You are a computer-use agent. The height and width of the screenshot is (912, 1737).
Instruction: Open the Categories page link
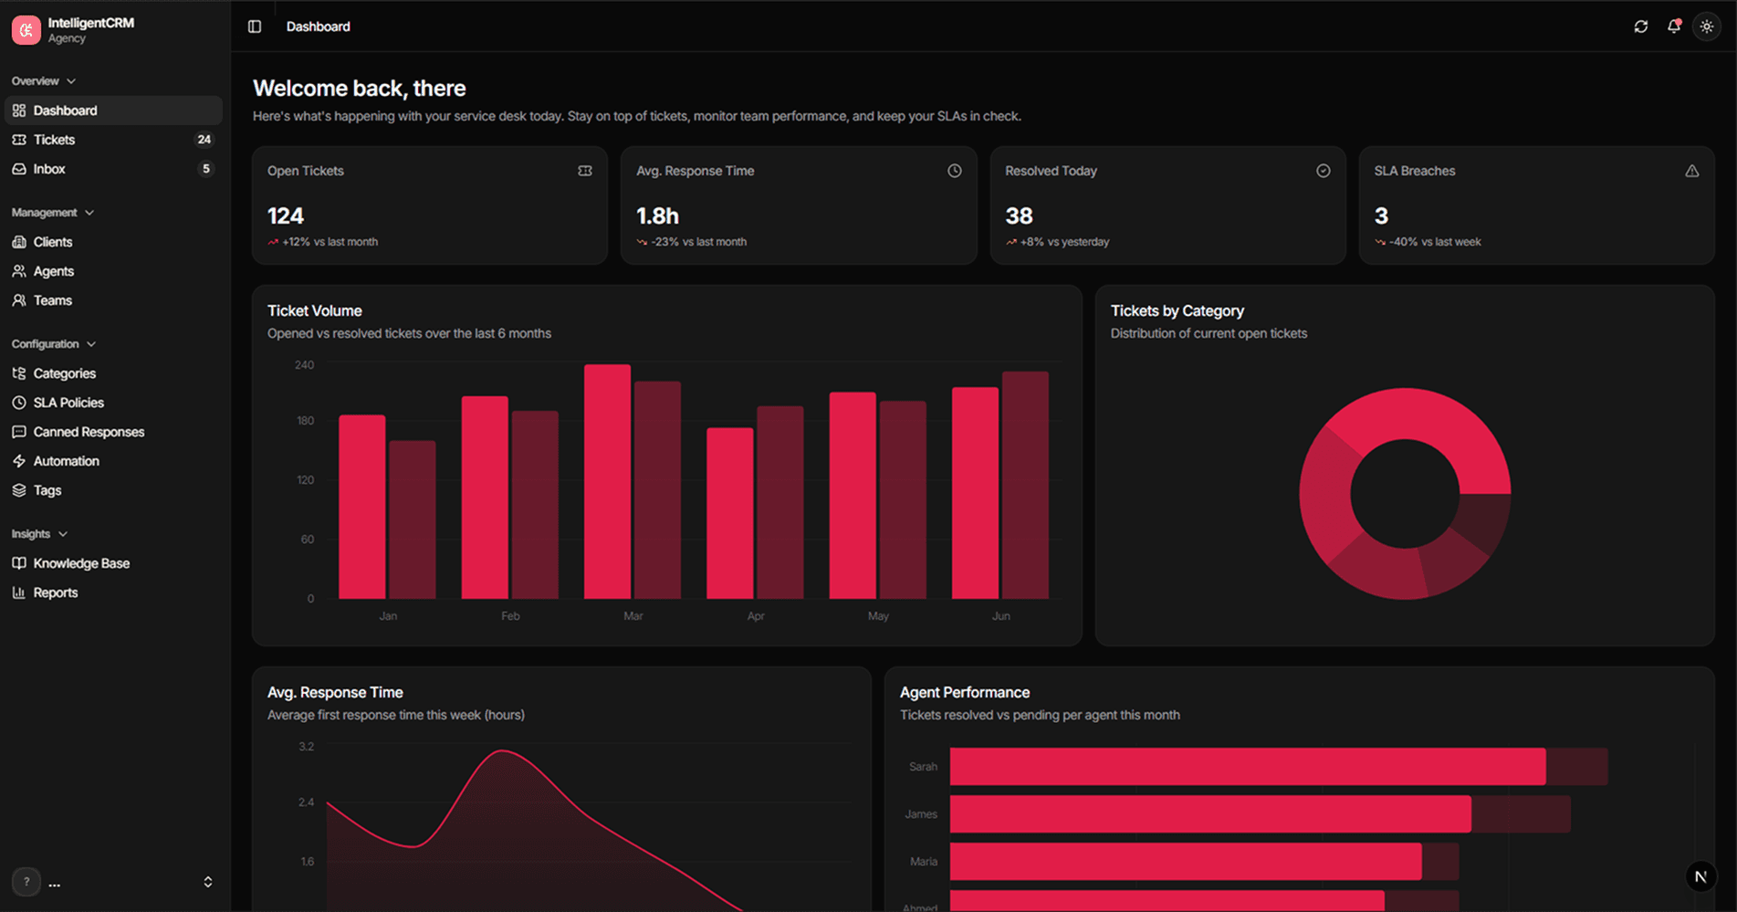pos(114,373)
